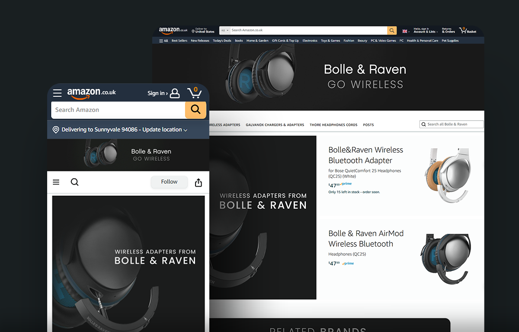Expand the Update location chevron
This screenshot has height=332, width=519.
coord(186,130)
